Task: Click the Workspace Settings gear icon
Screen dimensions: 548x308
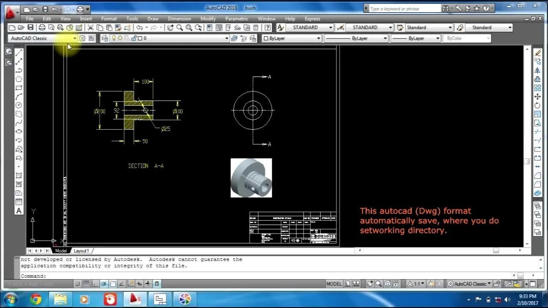Action: (82, 38)
